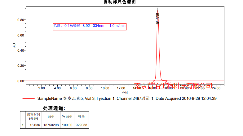Click the 4.00 x-axis tick label
The height and width of the screenshot is (136, 243).
tap(57, 88)
